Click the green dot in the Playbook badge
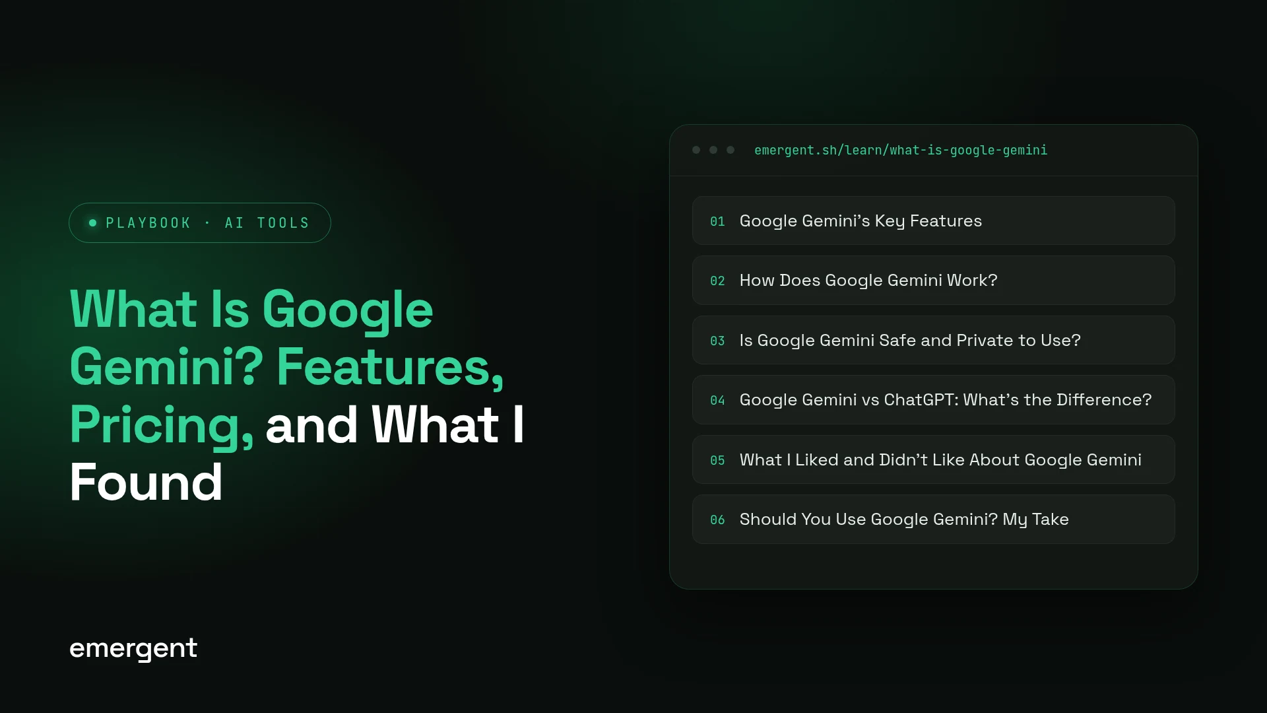1267x713 pixels. point(92,222)
